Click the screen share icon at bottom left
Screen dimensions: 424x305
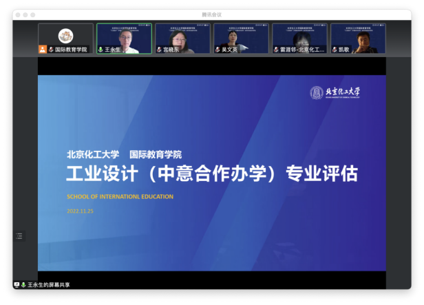(17, 285)
